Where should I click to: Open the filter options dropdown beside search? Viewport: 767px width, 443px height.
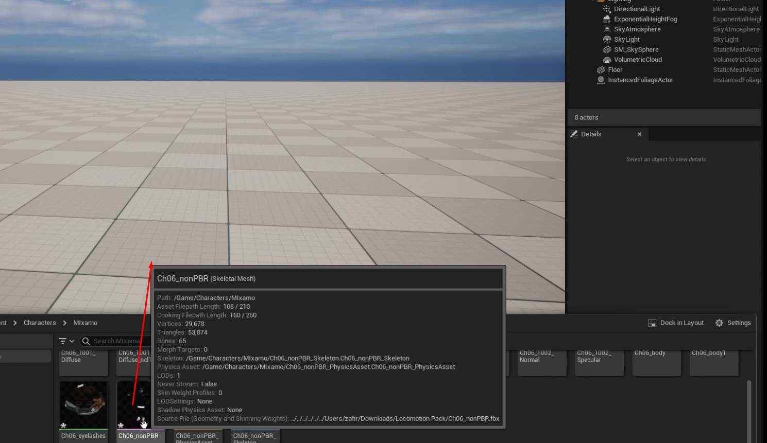tap(67, 341)
